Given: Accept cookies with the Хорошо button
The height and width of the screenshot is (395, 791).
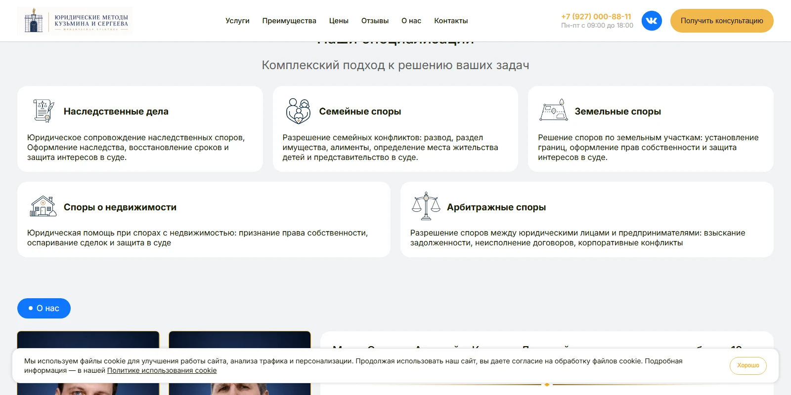Looking at the screenshot, I should (748, 365).
